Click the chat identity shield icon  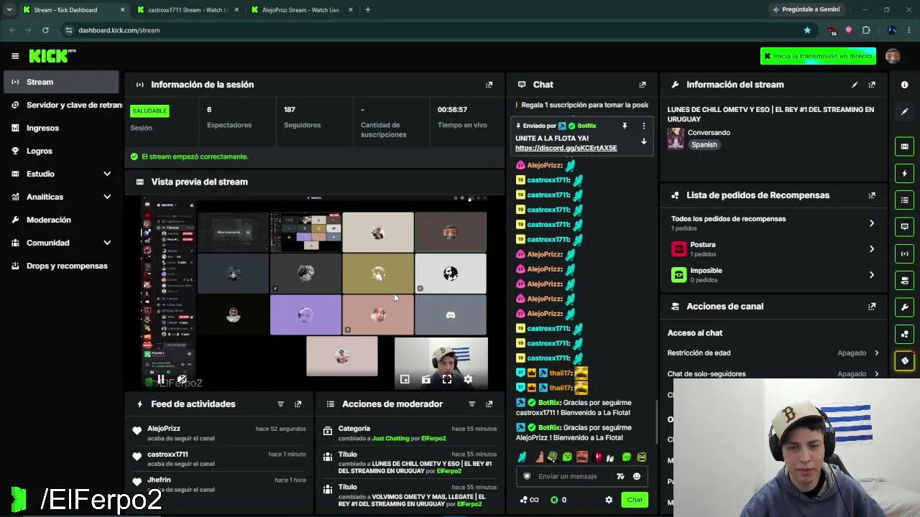527,476
